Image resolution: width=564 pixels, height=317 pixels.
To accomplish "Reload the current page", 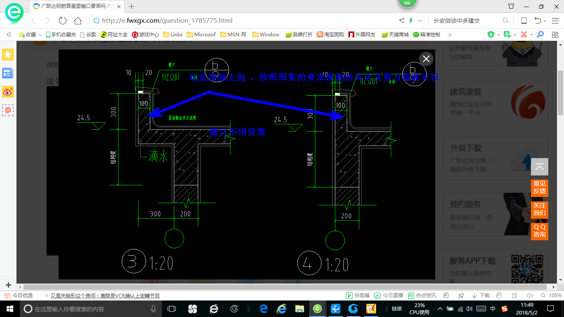I will [x=63, y=21].
